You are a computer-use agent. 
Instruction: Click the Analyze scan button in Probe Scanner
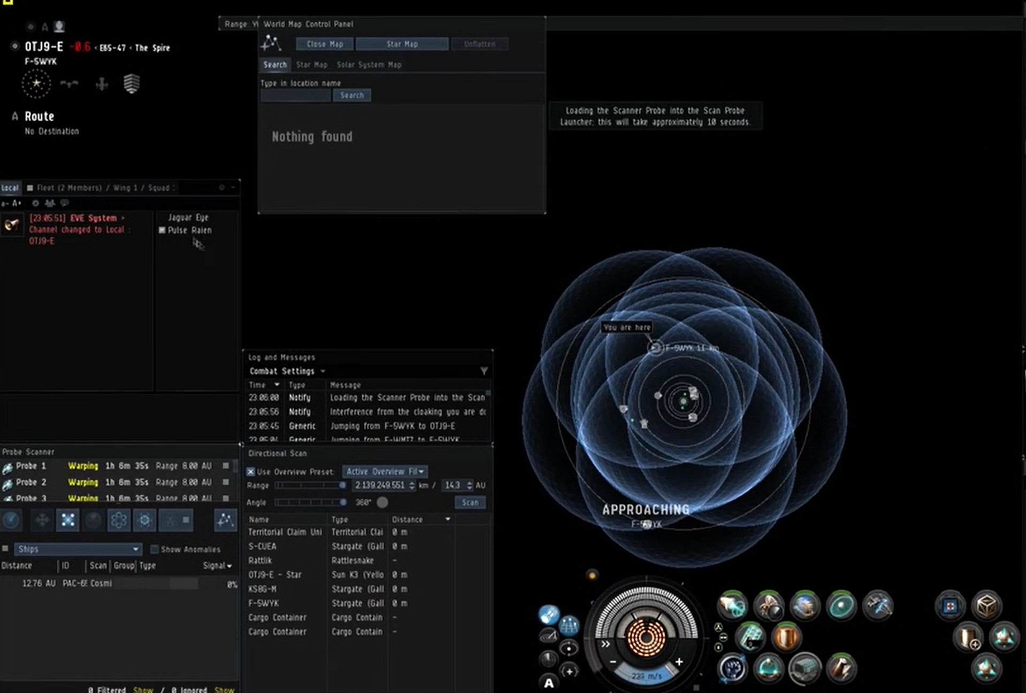tap(11, 520)
